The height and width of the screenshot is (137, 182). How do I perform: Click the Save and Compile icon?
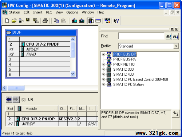[x=36, y=21]
